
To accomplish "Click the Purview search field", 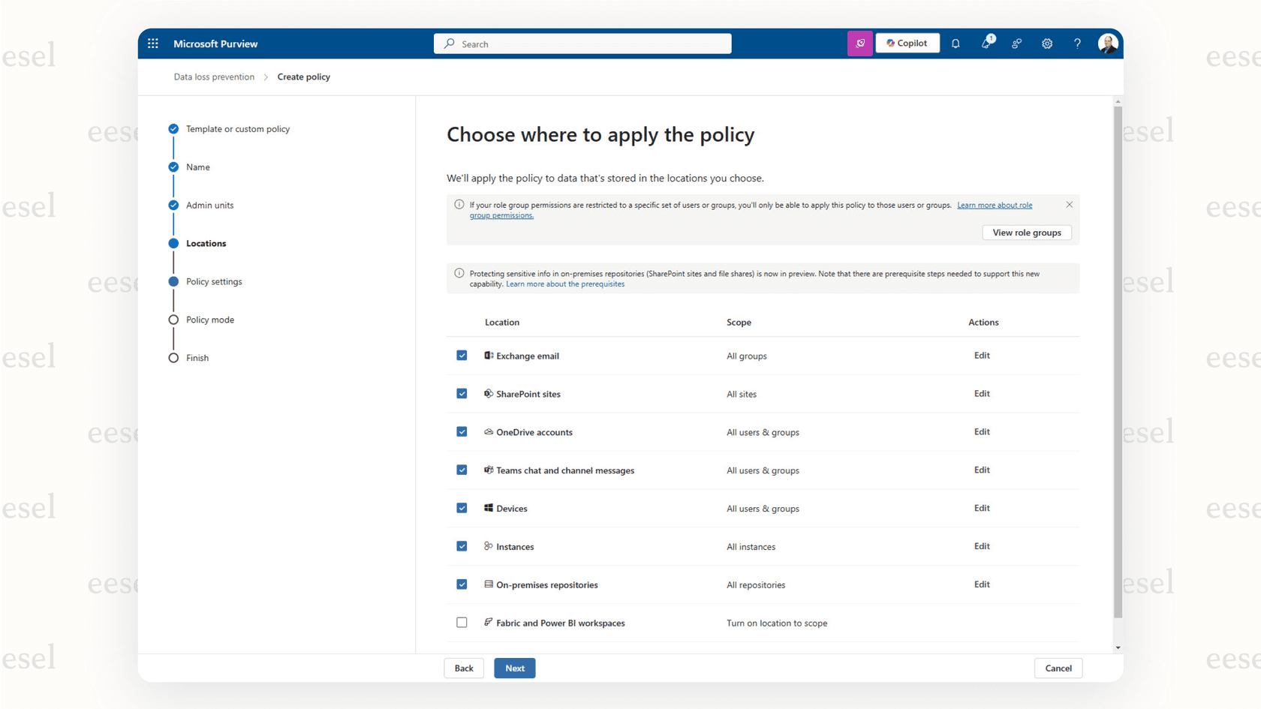I will (582, 44).
